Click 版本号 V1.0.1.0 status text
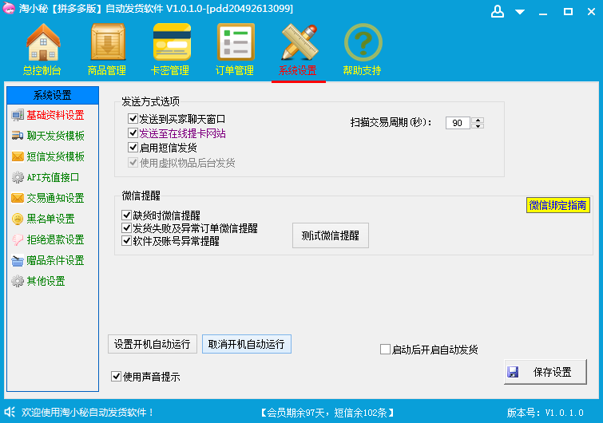Viewport: 603px width, 423px height. tap(545, 413)
